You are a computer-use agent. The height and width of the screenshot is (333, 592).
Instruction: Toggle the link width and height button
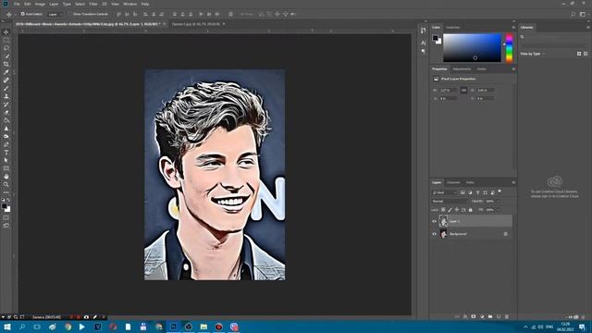pyautogui.click(x=464, y=91)
